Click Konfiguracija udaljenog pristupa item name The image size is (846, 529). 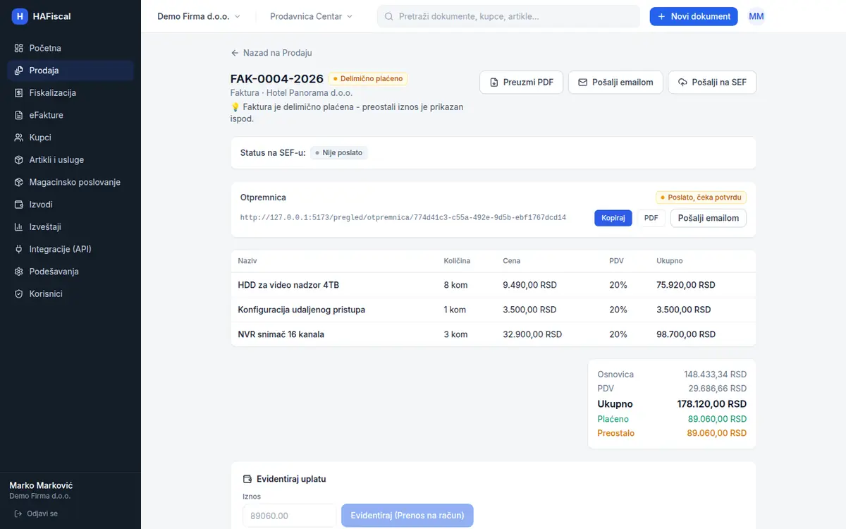[x=302, y=310]
